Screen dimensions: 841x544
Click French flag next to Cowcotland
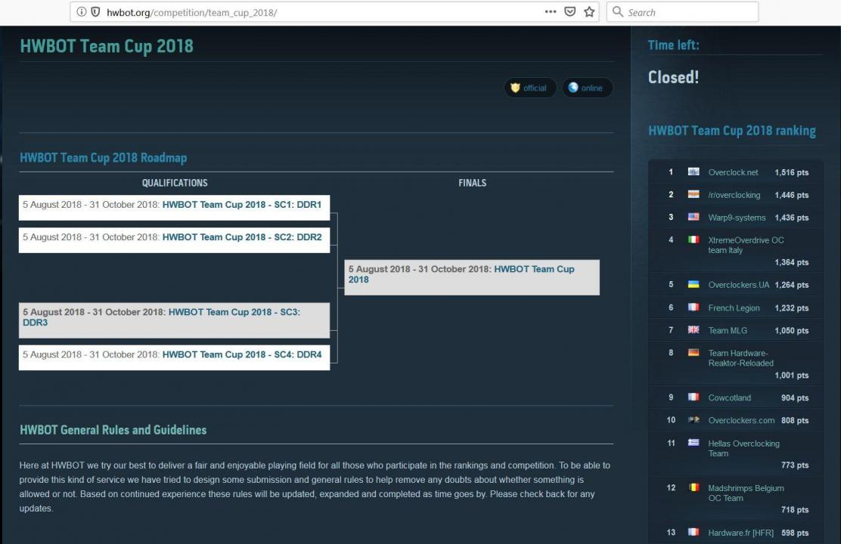pyautogui.click(x=694, y=397)
